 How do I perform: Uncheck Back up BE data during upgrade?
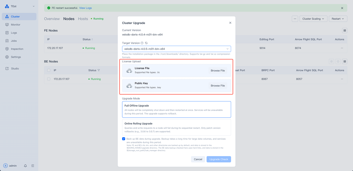tap(124, 139)
